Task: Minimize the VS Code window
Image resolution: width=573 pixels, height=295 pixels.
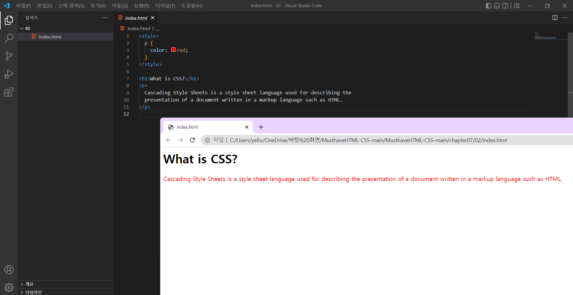Action: click(530, 6)
